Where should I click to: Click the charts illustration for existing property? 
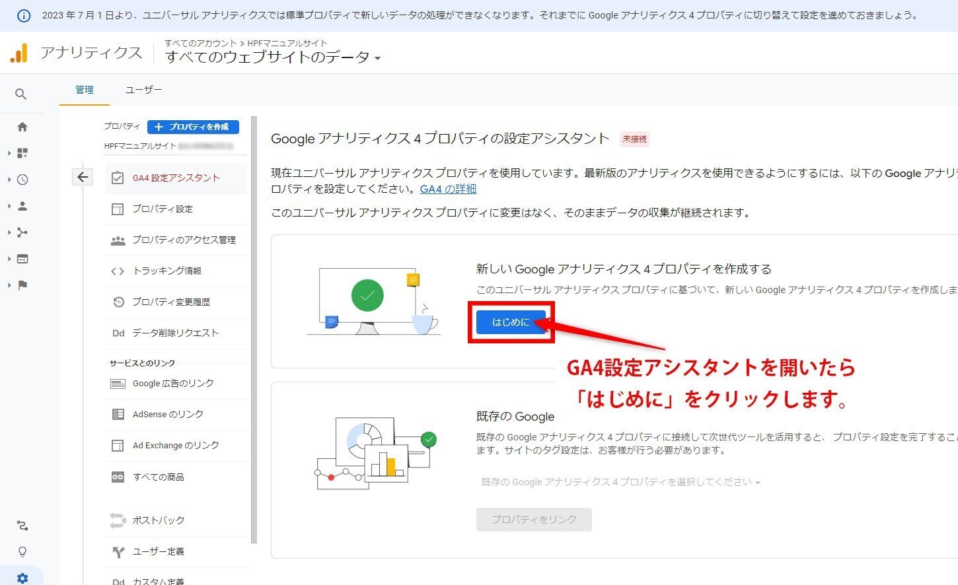pyautogui.click(x=375, y=453)
